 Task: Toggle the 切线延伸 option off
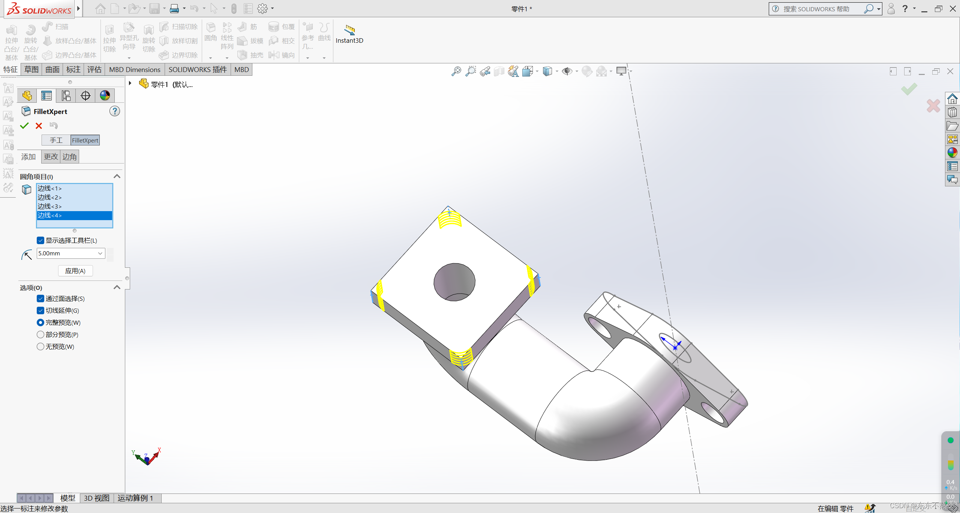click(40, 310)
